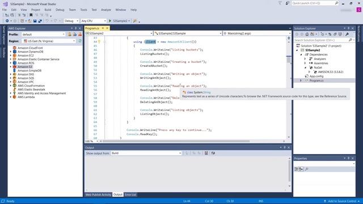Refresh the AWS Explorer region
This screenshot has height=204, width=363.
pyautogui.click(x=80, y=41)
